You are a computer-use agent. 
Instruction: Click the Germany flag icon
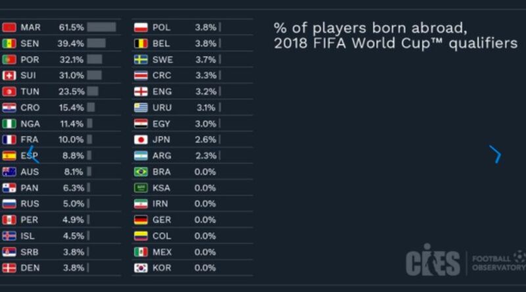click(x=141, y=220)
